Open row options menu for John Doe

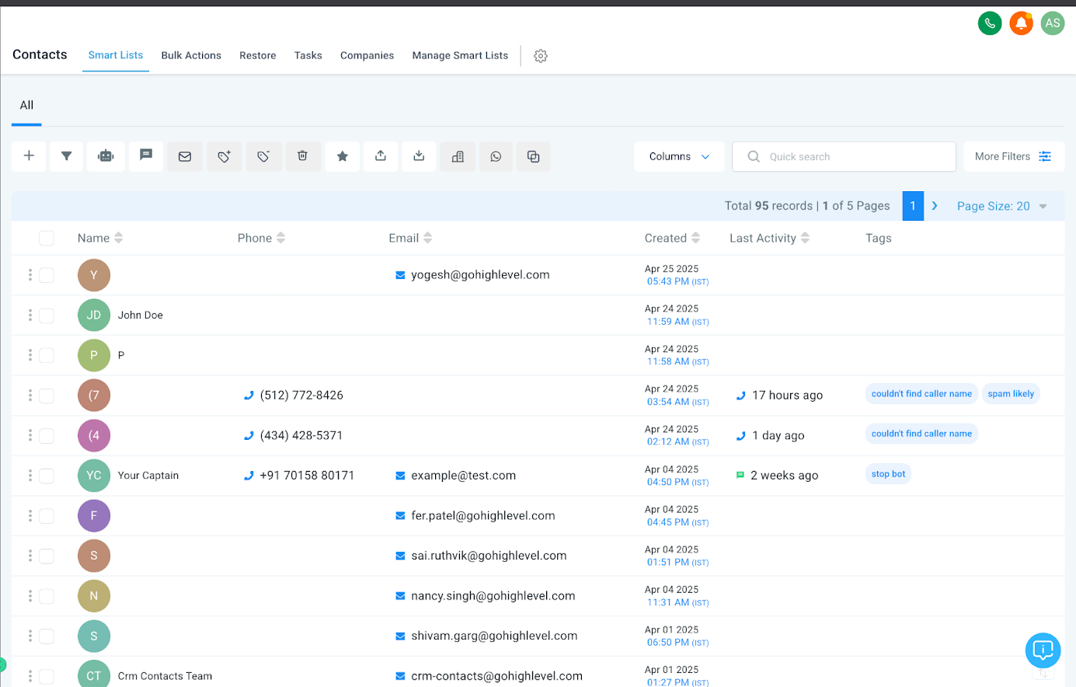click(30, 316)
